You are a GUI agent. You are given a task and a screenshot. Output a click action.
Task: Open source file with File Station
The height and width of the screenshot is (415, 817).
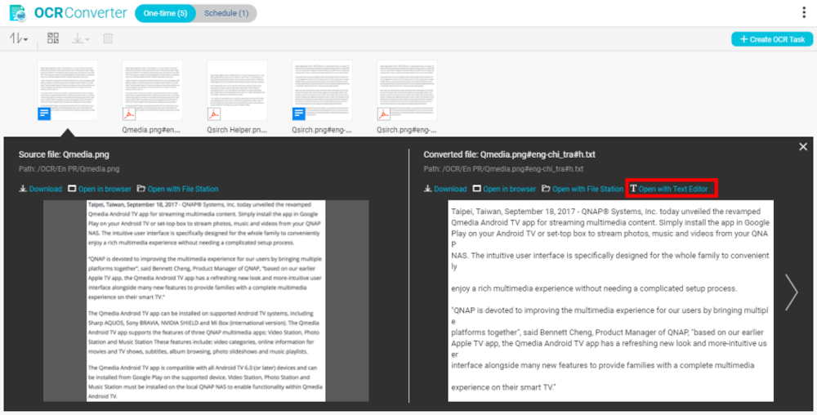(x=177, y=189)
